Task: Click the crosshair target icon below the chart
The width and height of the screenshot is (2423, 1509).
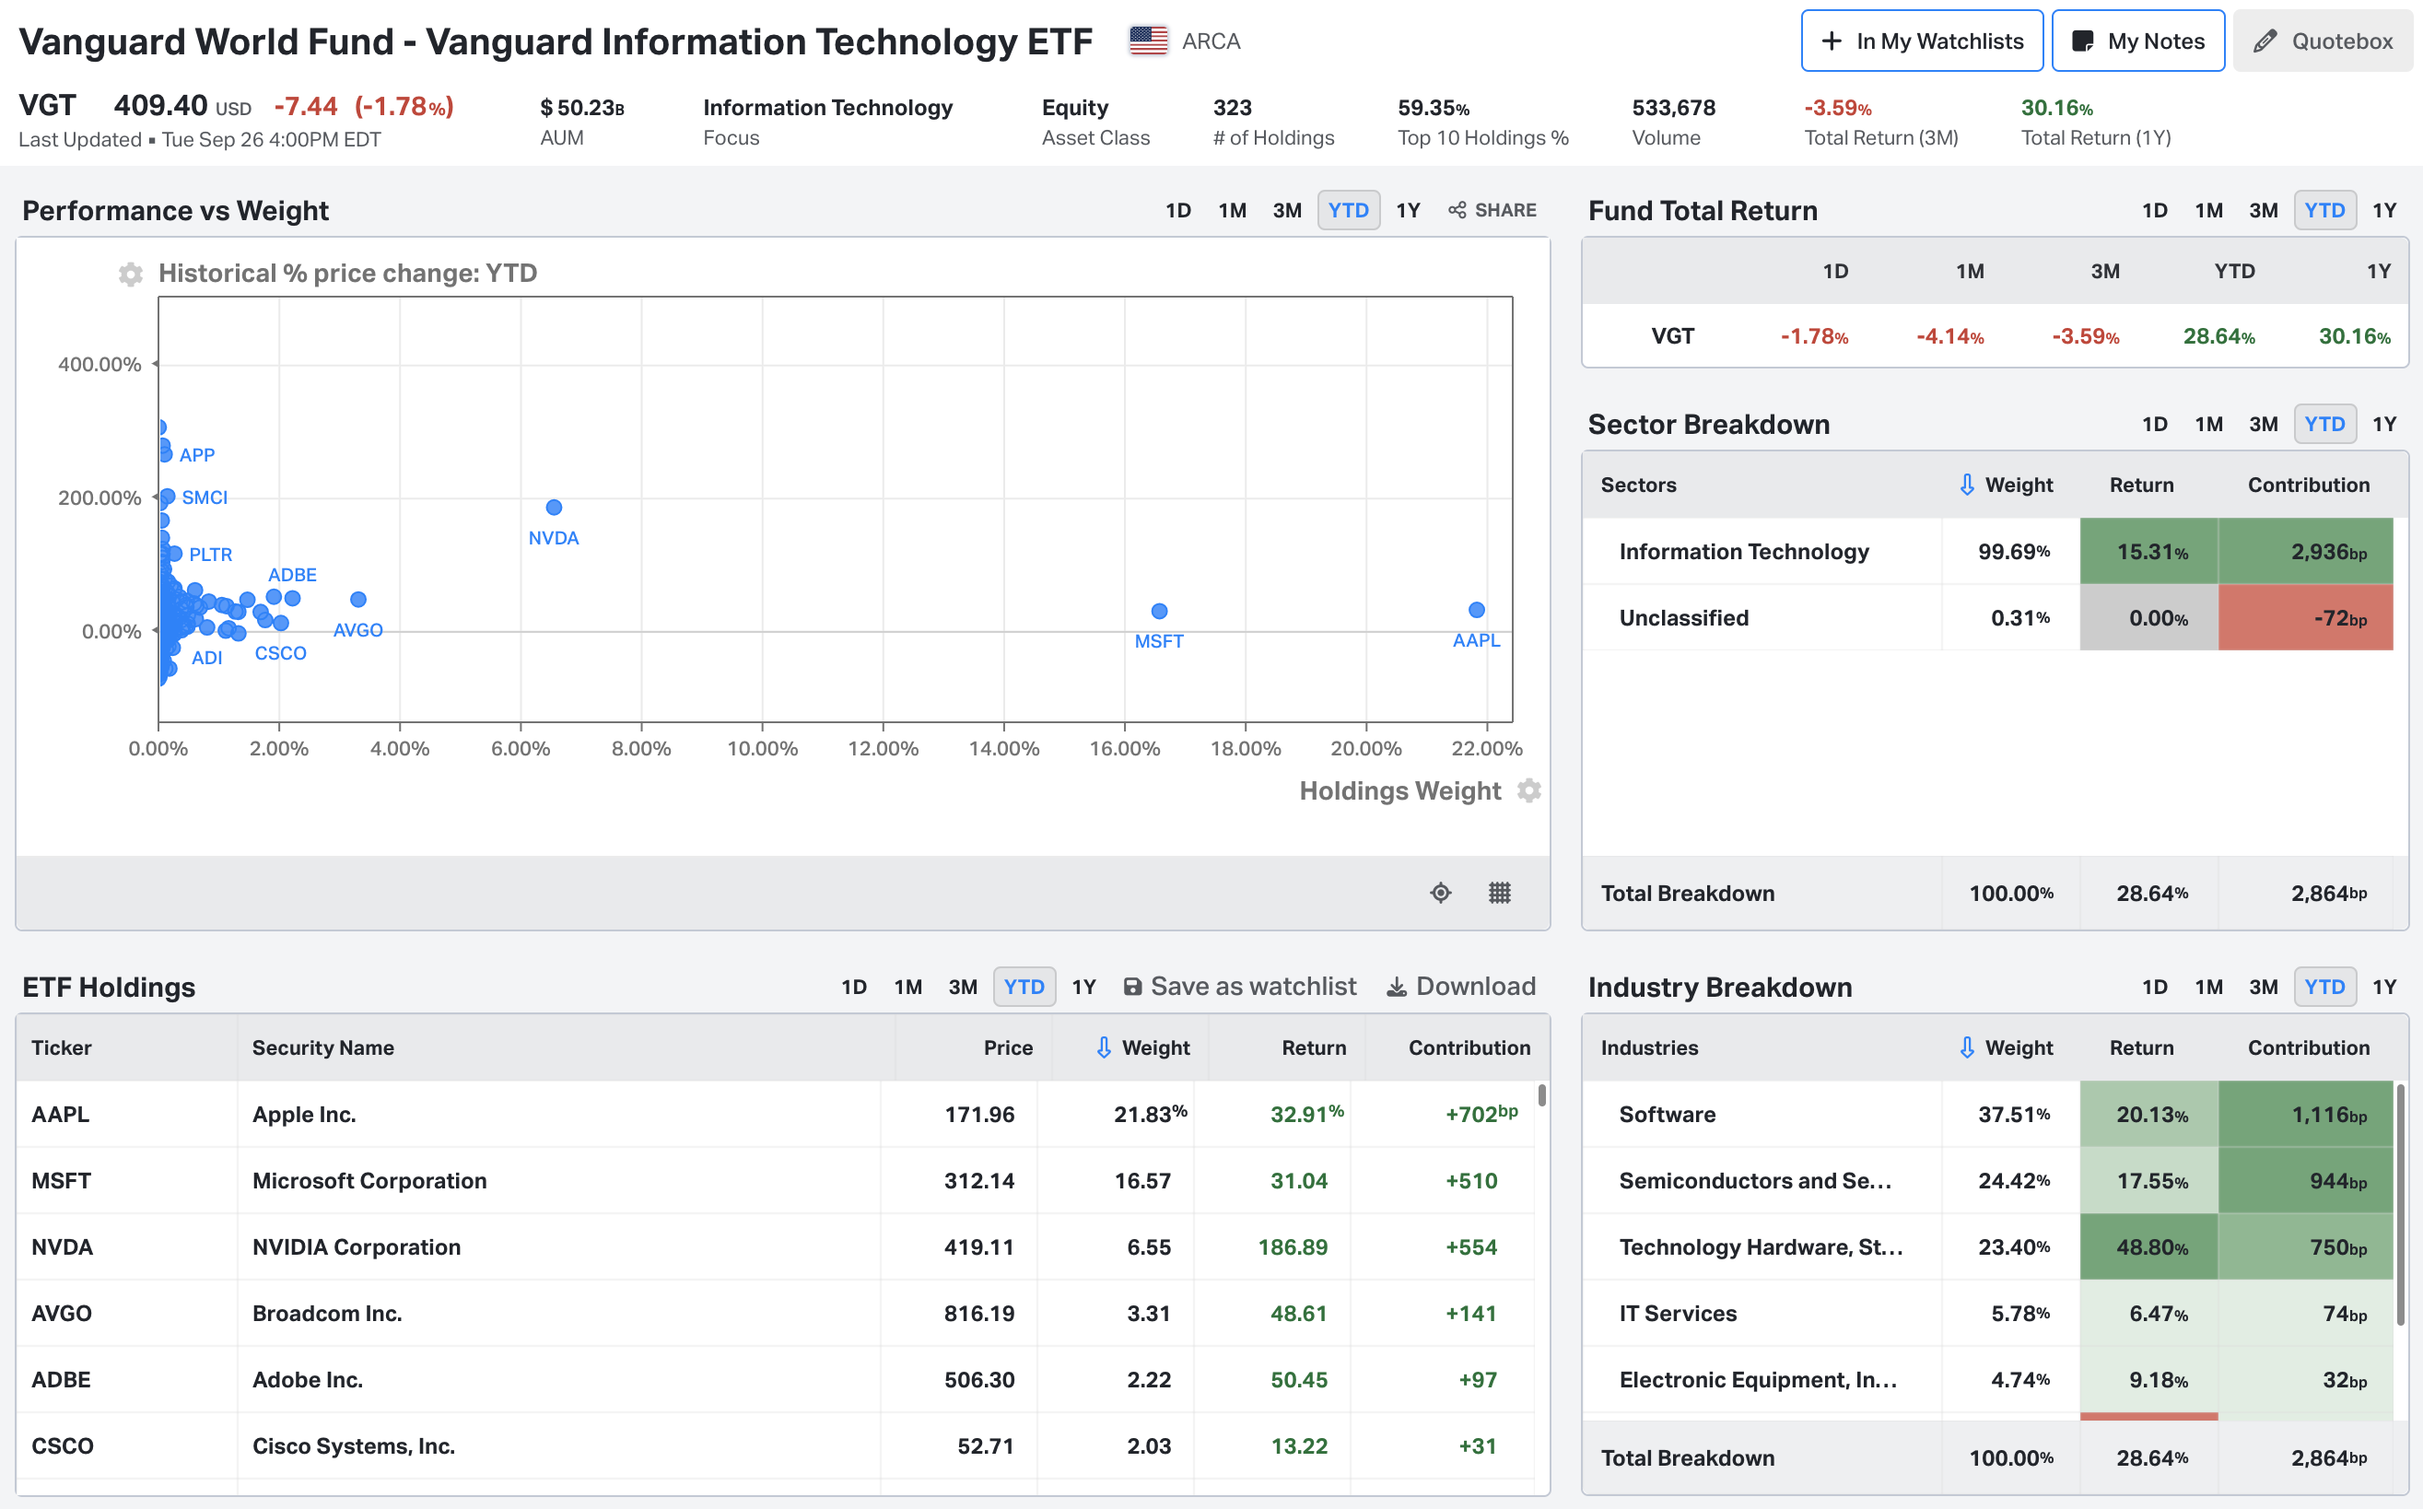Action: [x=1440, y=894]
